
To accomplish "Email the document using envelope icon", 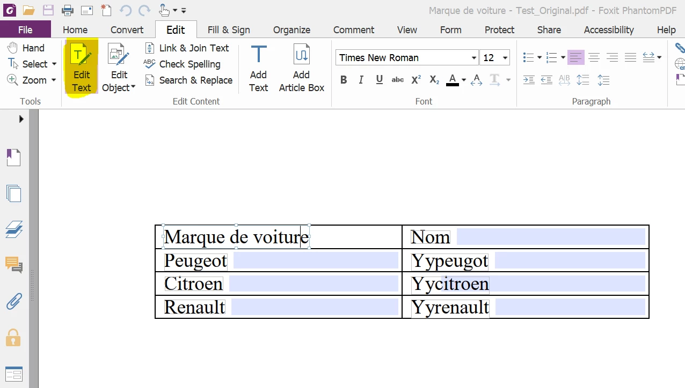I will coord(87,10).
